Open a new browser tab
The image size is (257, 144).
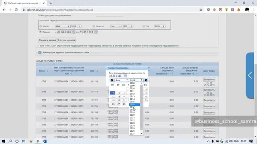pyautogui.click(x=51, y=3)
